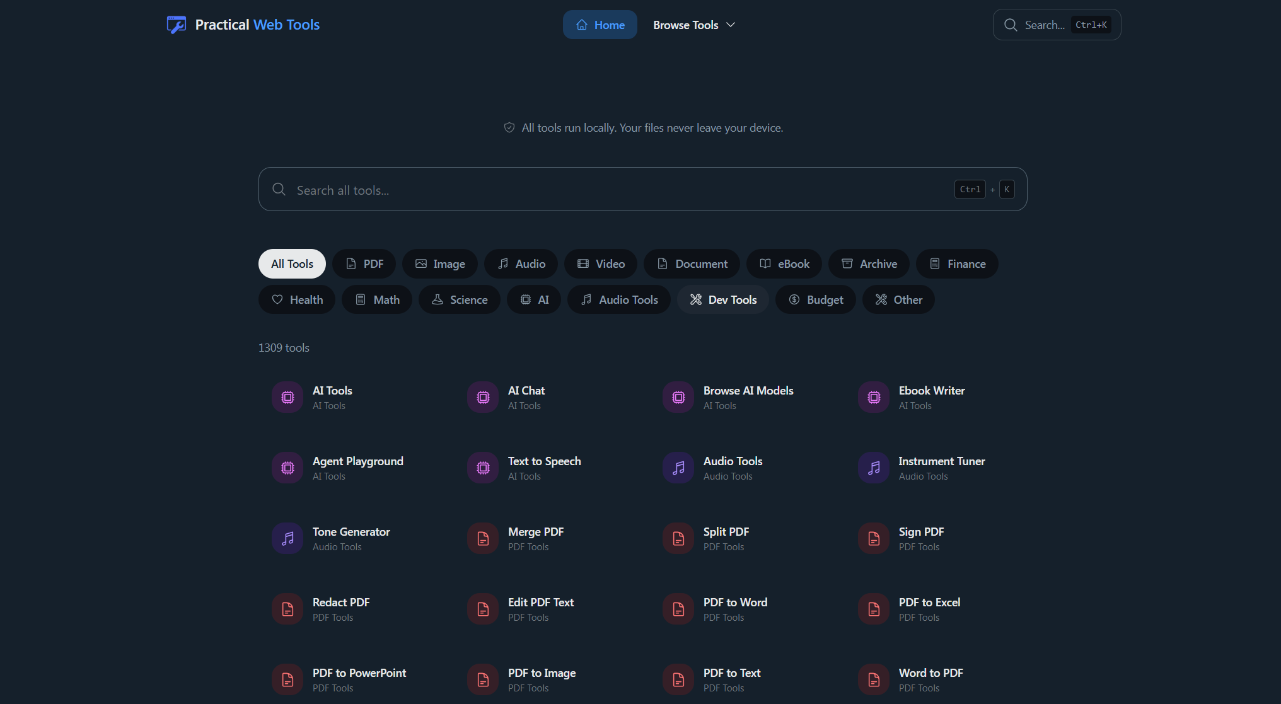1281x704 pixels.
Task: Click the Text to Speech AI icon
Action: click(483, 468)
